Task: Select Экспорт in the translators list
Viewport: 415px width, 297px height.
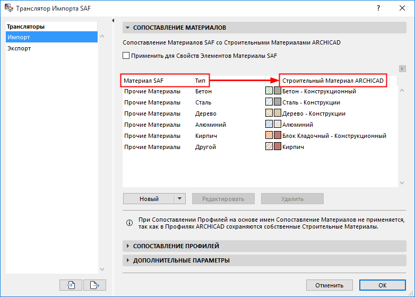Action: (51, 48)
